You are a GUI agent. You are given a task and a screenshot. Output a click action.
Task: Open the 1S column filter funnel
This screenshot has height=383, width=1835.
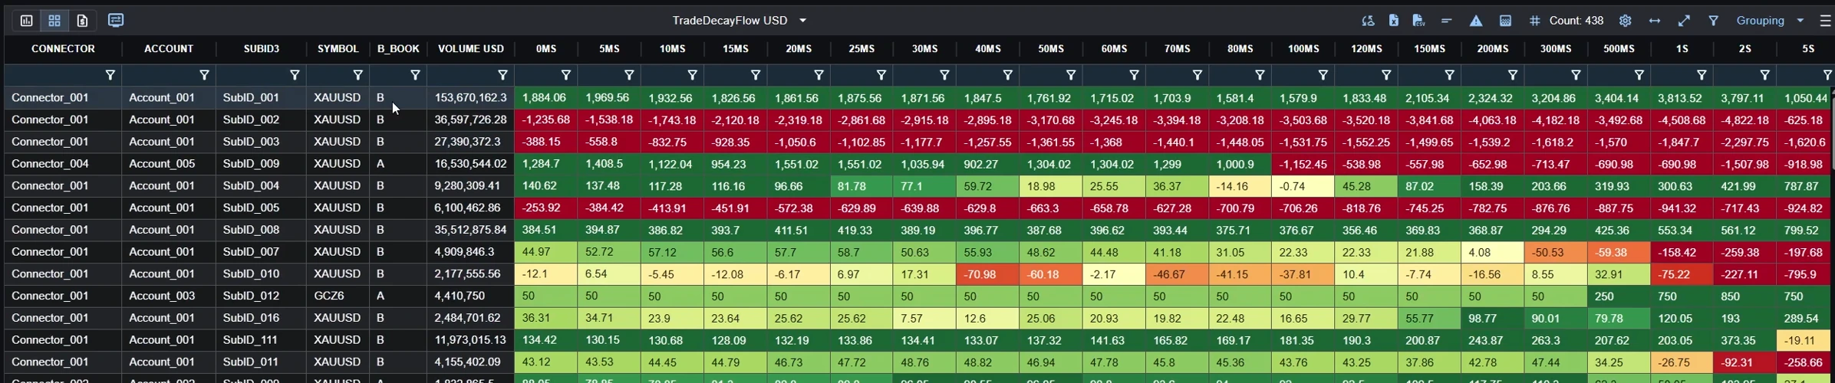(1702, 75)
